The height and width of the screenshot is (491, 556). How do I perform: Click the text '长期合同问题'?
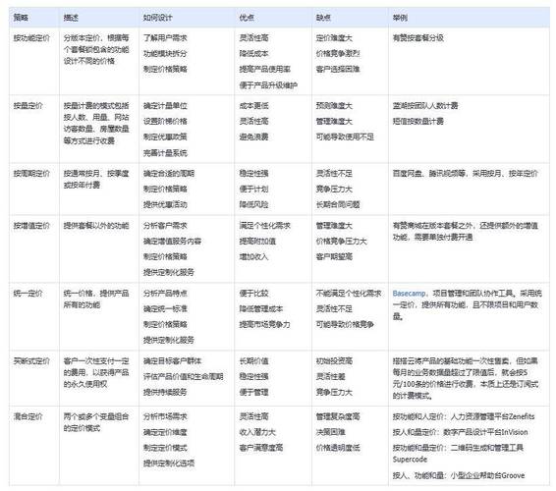coord(338,204)
